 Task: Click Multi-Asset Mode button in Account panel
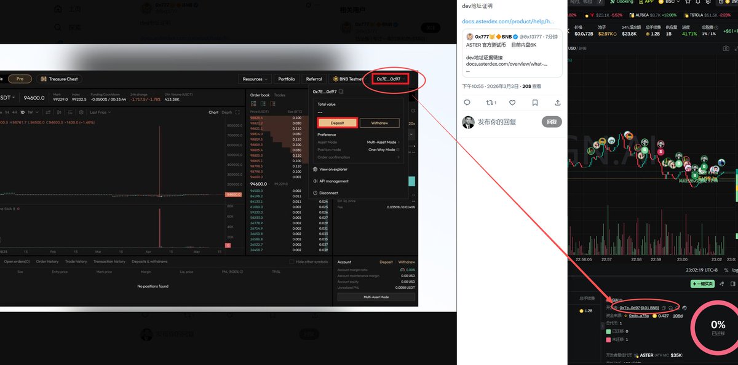tap(376, 297)
